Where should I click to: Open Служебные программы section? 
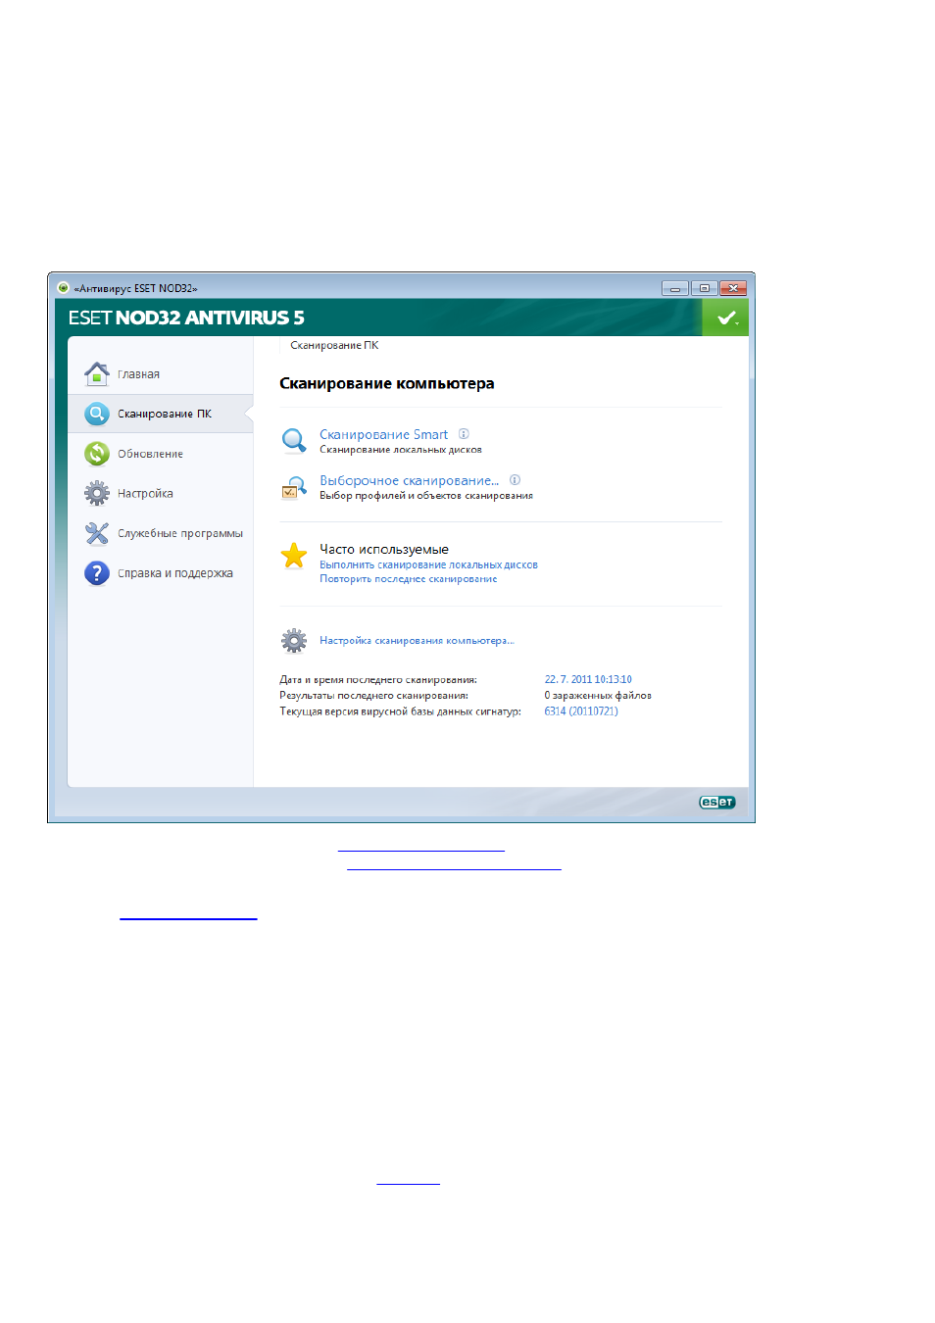[x=180, y=534]
